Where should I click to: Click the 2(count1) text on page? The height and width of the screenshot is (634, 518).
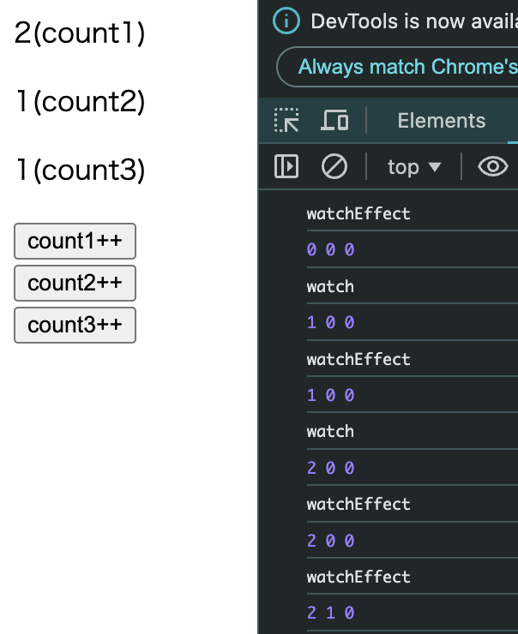[x=80, y=33]
